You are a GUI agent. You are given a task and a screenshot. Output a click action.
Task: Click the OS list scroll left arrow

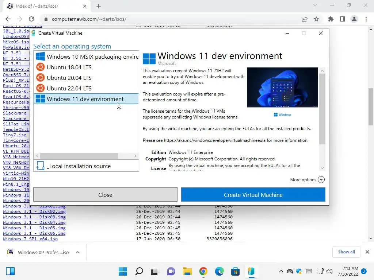click(x=37, y=156)
